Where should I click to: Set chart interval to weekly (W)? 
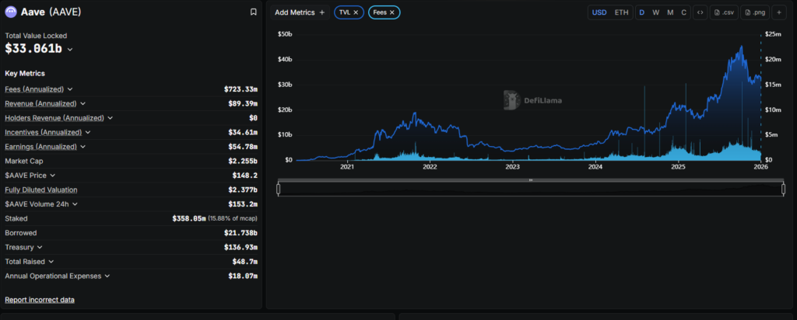pyautogui.click(x=655, y=12)
